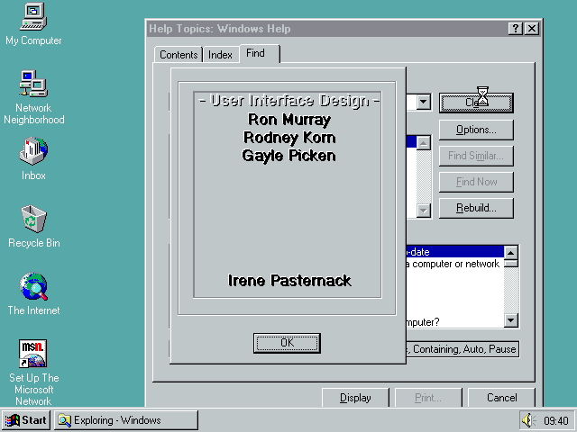Click the volume speaker tray icon
577x432 pixels.
tap(528, 420)
